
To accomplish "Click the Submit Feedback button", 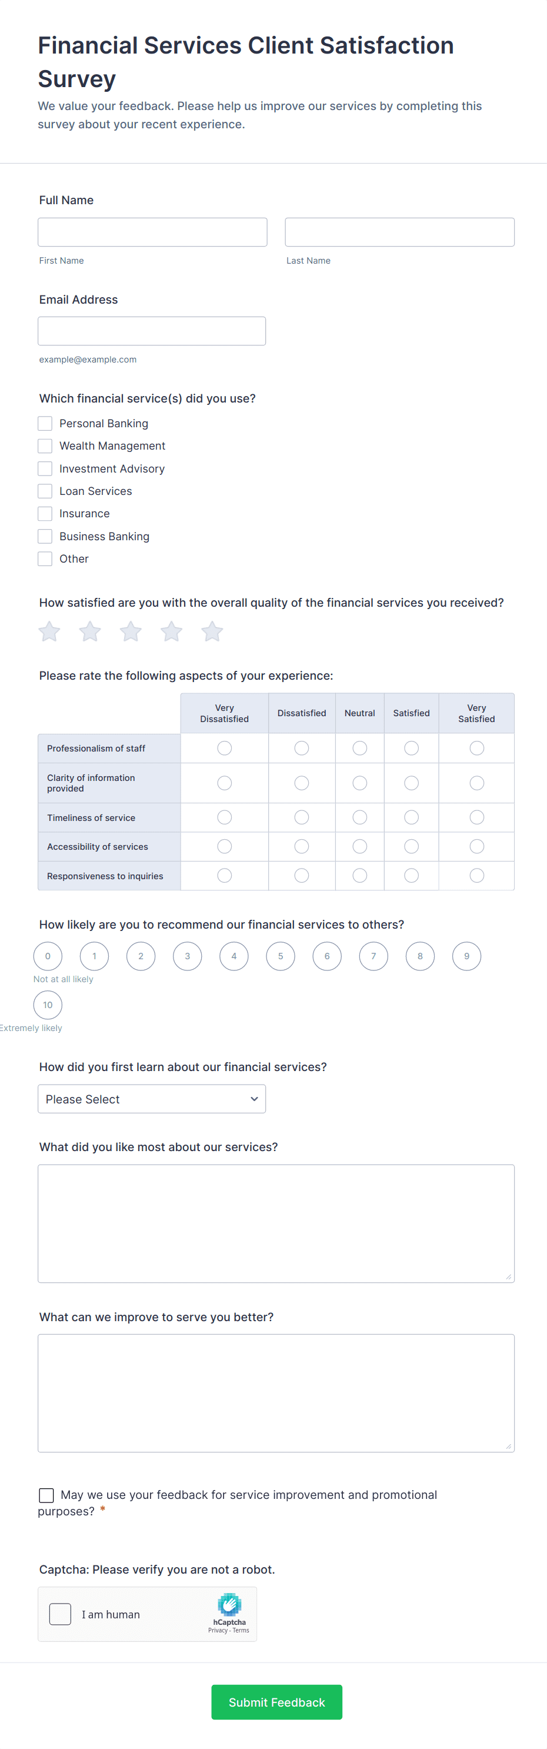I will click(276, 1702).
